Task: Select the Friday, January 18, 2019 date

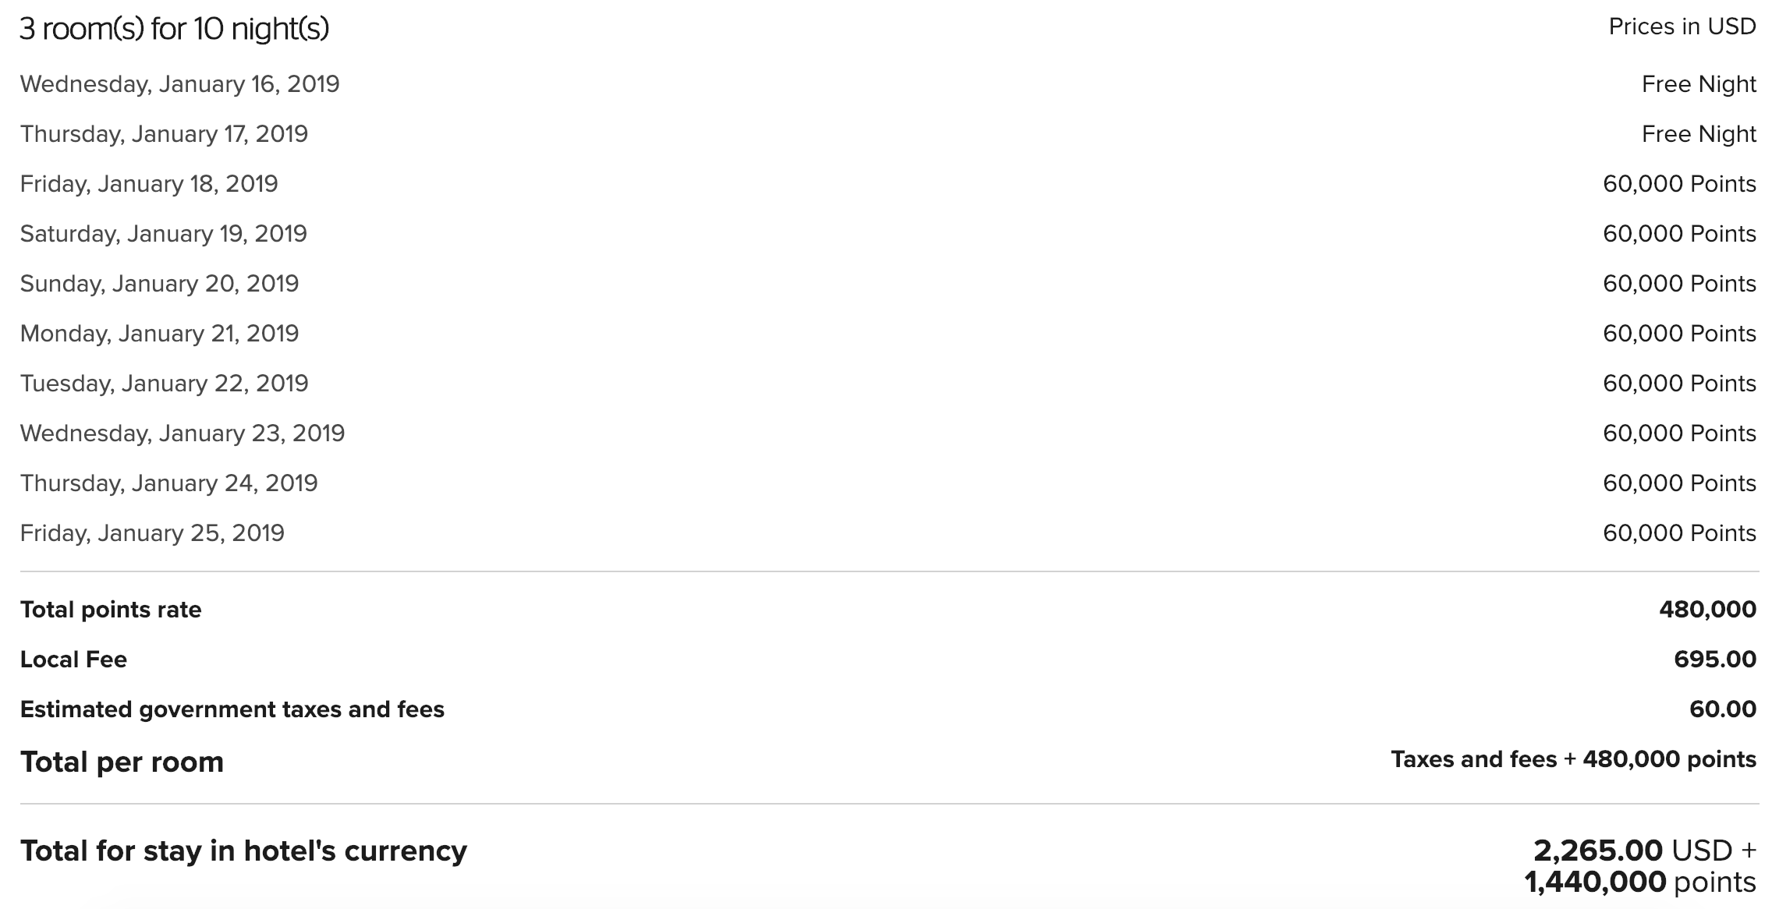Action: coord(149,184)
